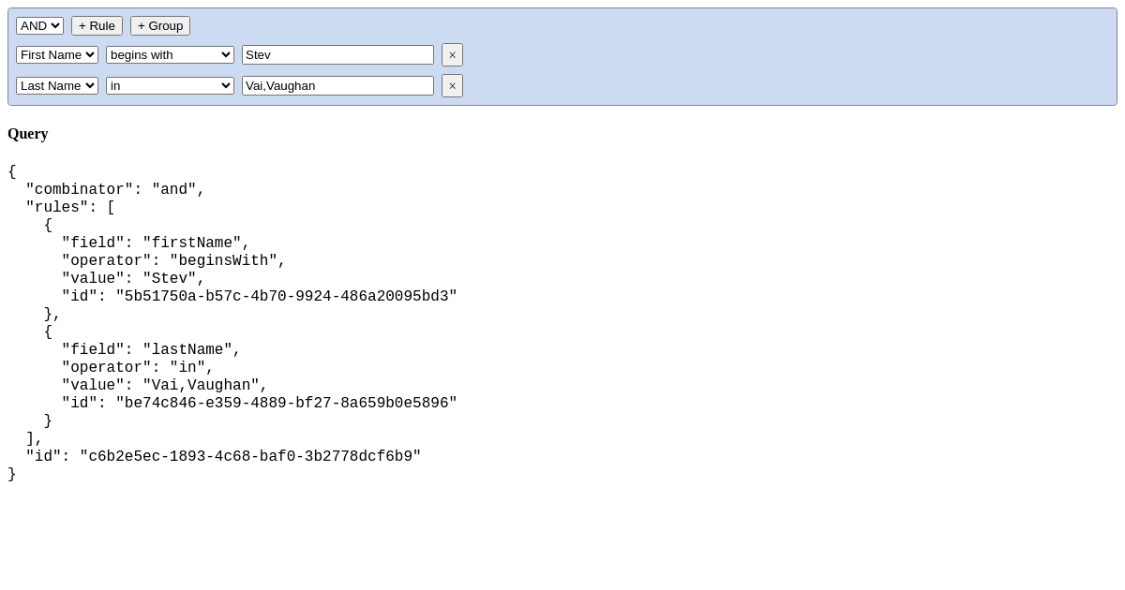Click the "operator": "beginsWith" JSON line
This screenshot has height=590, width=1125.
[x=173, y=261]
